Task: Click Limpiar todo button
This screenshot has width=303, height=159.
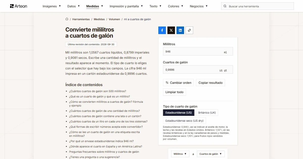Action: point(174,92)
